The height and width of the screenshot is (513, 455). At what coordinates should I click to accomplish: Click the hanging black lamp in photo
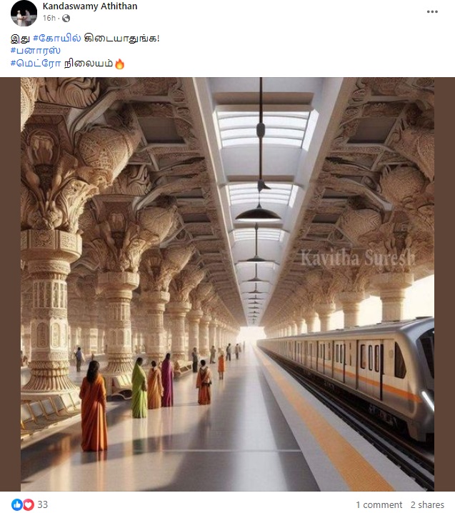[x=258, y=214]
